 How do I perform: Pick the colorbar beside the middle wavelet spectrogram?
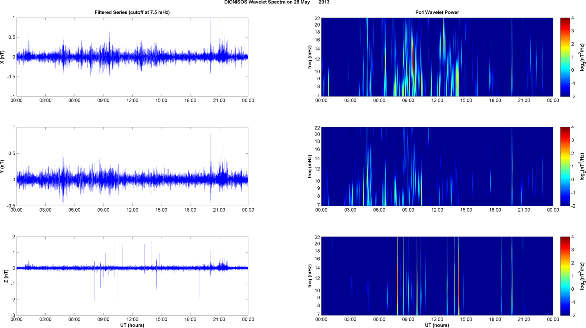click(x=565, y=166)
